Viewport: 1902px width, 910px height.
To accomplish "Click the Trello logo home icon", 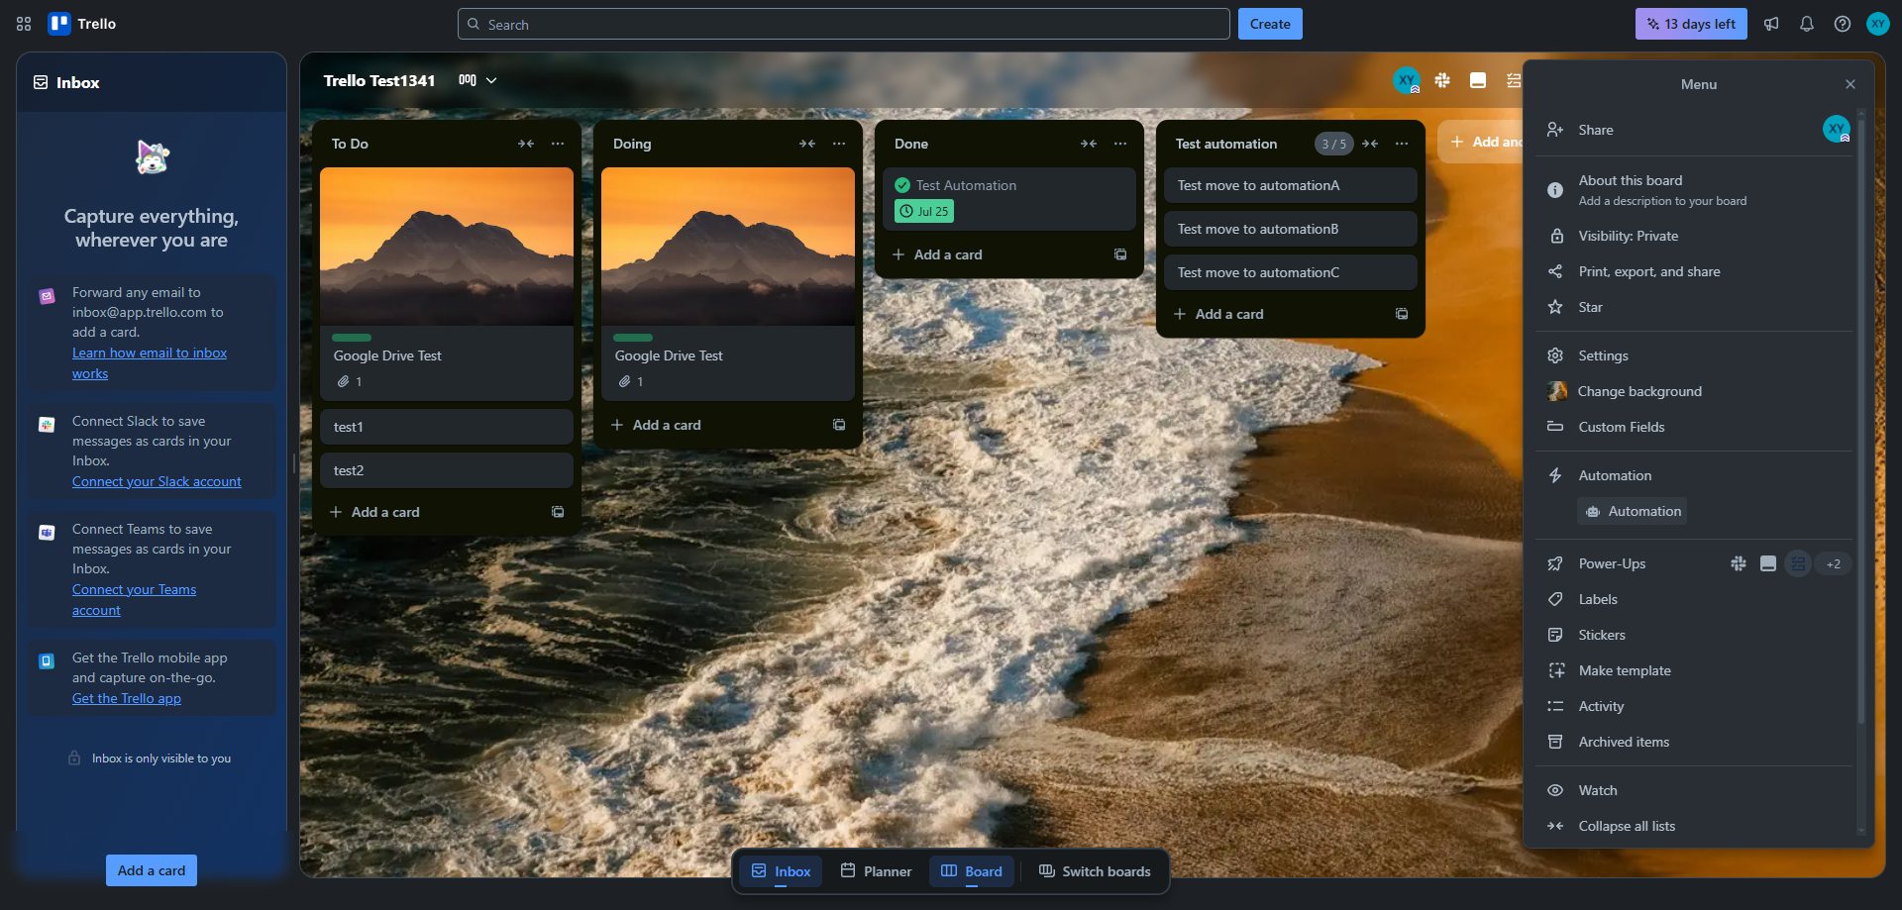I will [83, 24].
